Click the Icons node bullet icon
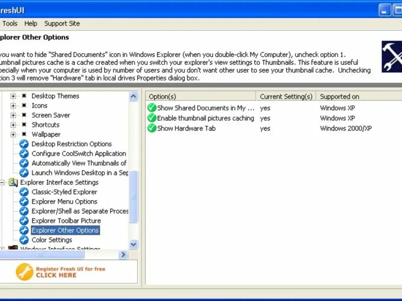This screenshot has height=301, width=402. [24, 105]
